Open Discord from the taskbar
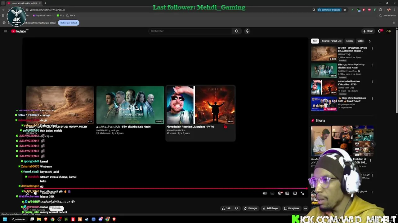This screenshot has width=398, height=223. click(101, 219)
